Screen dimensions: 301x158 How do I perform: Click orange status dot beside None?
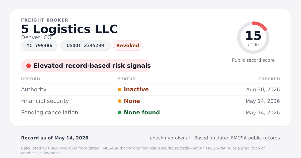click(x=120, y=101)
